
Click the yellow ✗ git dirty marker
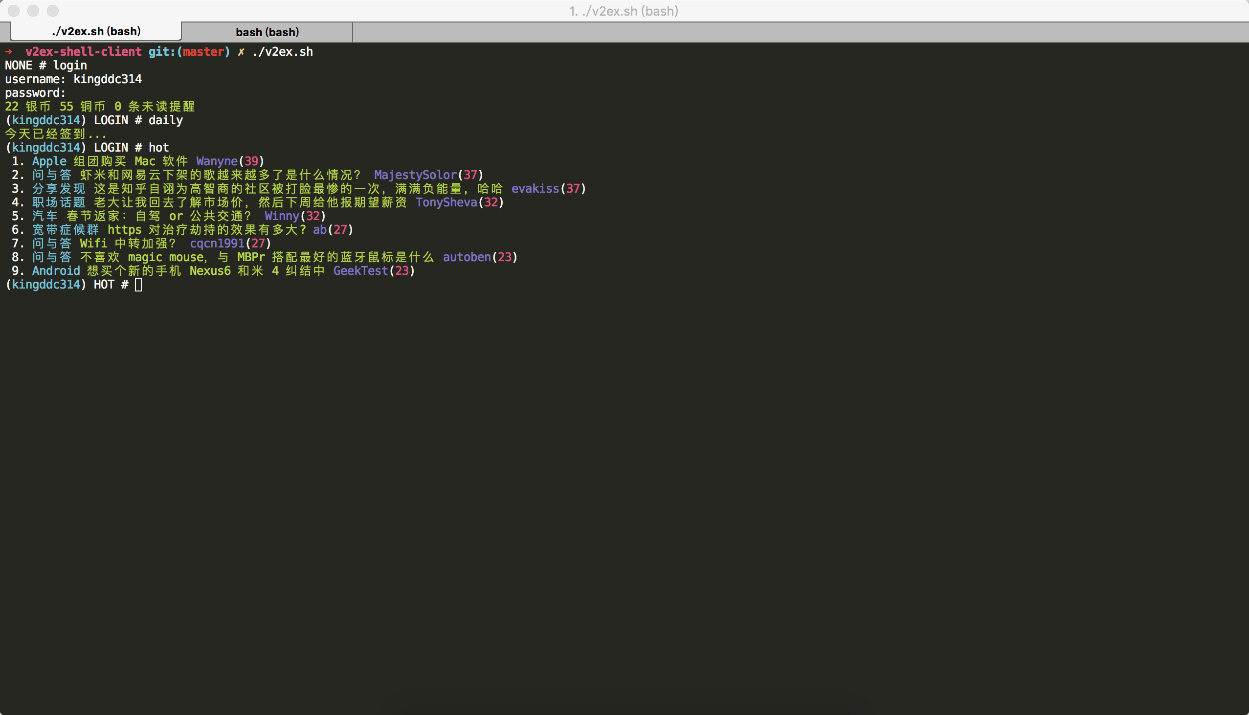click(x=241, y=51)
